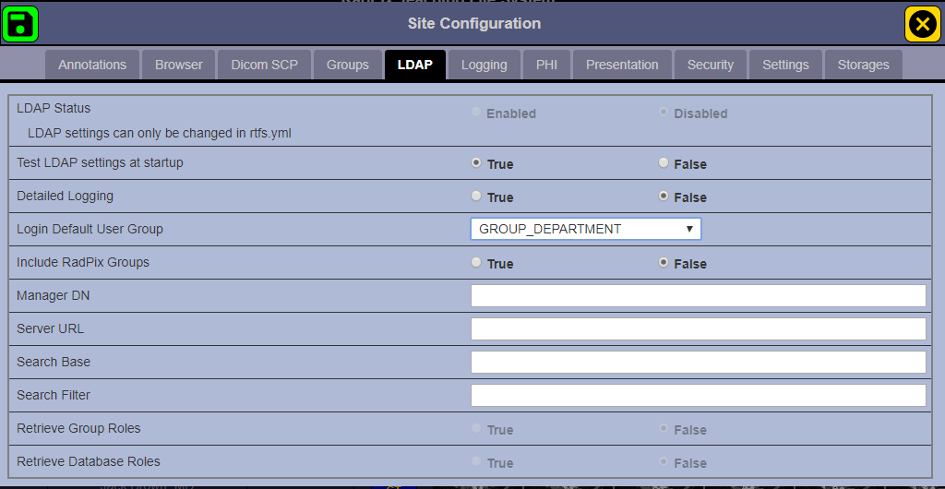
Task: Click into the Search Base field
Action: [x=698, y=362]
